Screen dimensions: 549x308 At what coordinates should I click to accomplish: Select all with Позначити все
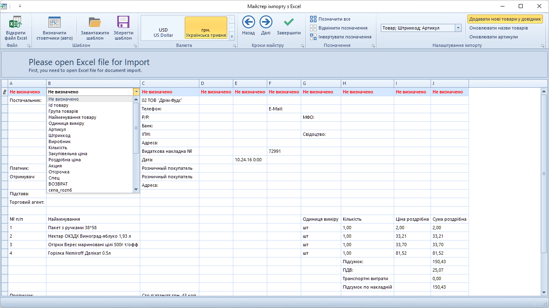[330, 19]
